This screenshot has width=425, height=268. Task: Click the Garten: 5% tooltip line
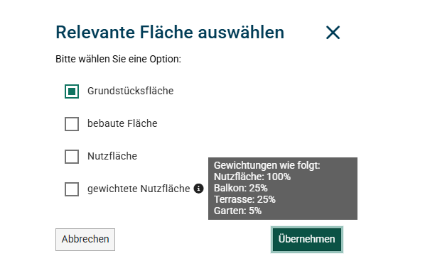click(237, 211)
